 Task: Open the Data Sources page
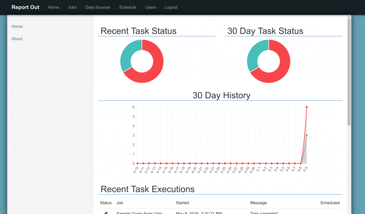(x=98, y=7)
